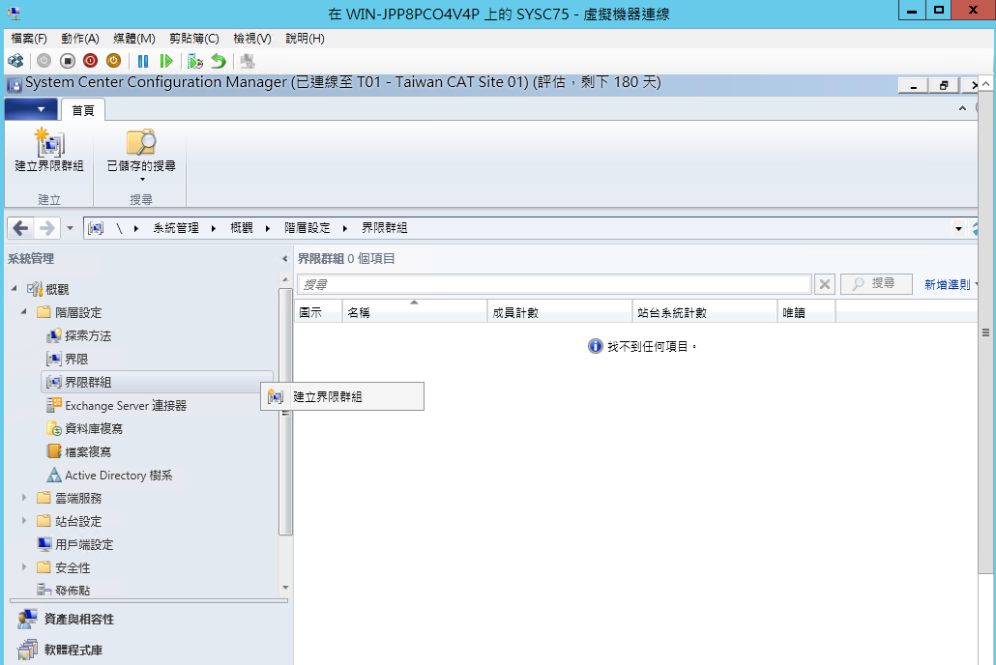Send Ctrl+Alt+Del using the VM toolbar icon
The image size is (996, 665).
coord(15,61)
